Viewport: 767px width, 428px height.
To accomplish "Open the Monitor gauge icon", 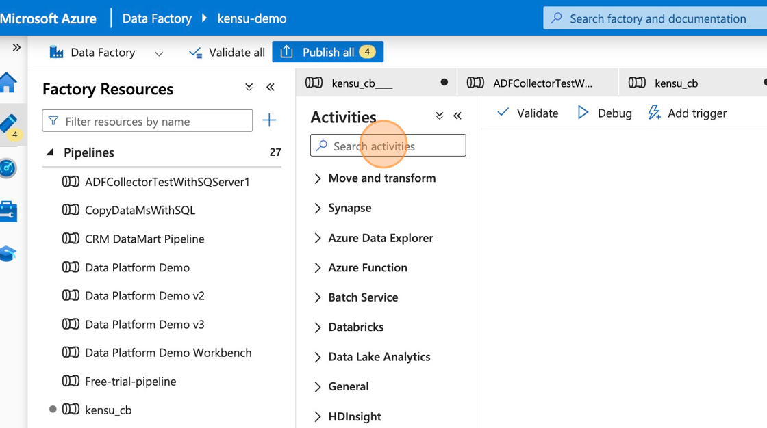I will (8, 168).
